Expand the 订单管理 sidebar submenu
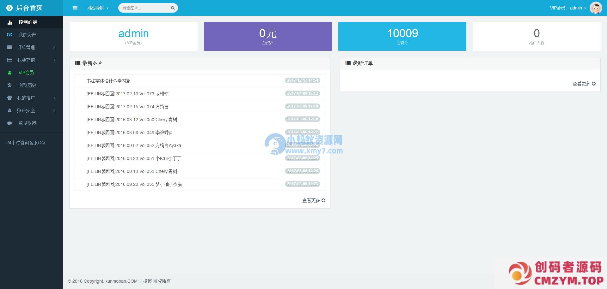This screenshot has height=289, width=607. tap(32, 47)
